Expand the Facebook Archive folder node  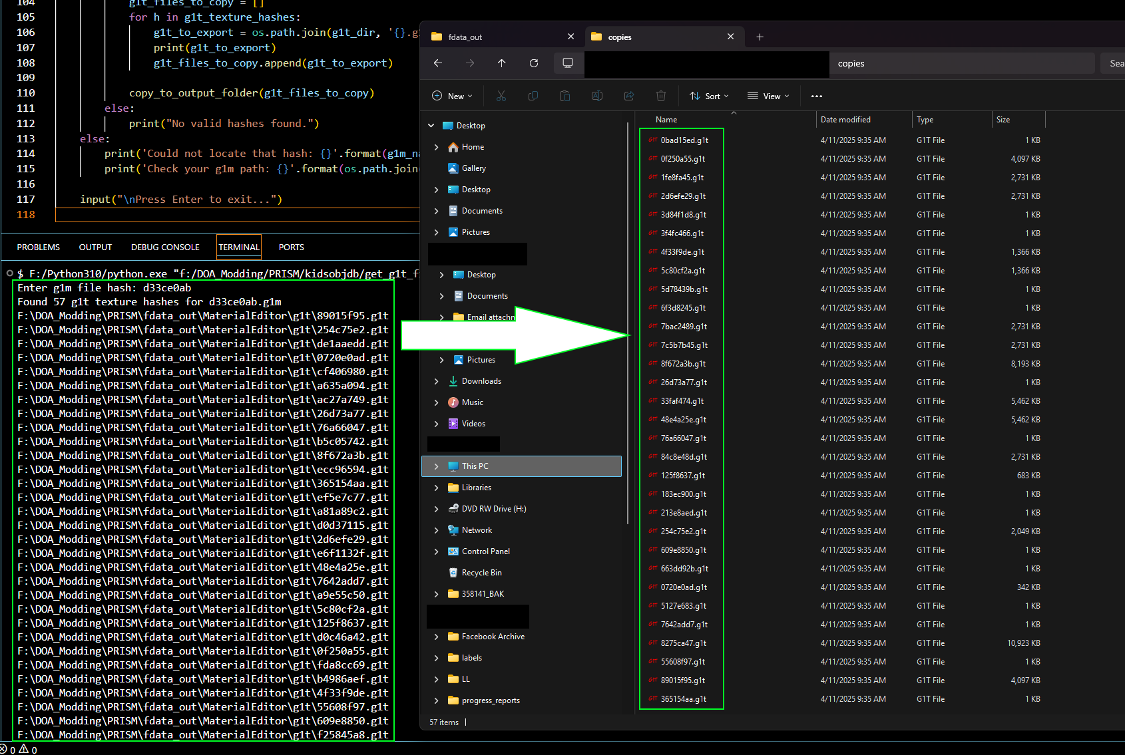pyautogui.click(x=436, y=637)
